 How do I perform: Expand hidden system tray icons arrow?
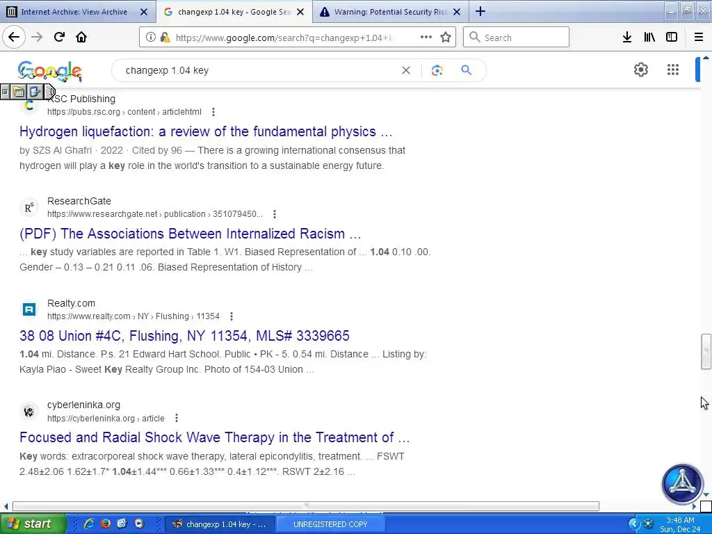(x=633, y=524)
